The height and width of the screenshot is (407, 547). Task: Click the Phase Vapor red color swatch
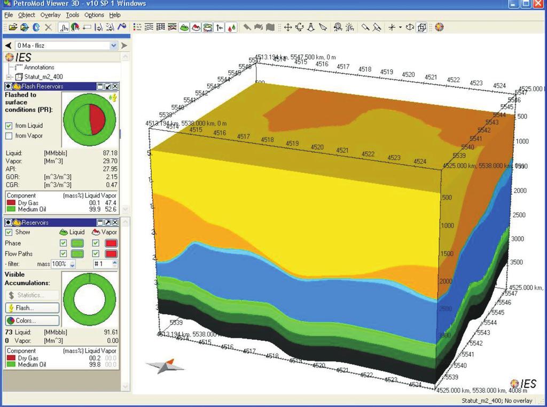tap(111, 243)
